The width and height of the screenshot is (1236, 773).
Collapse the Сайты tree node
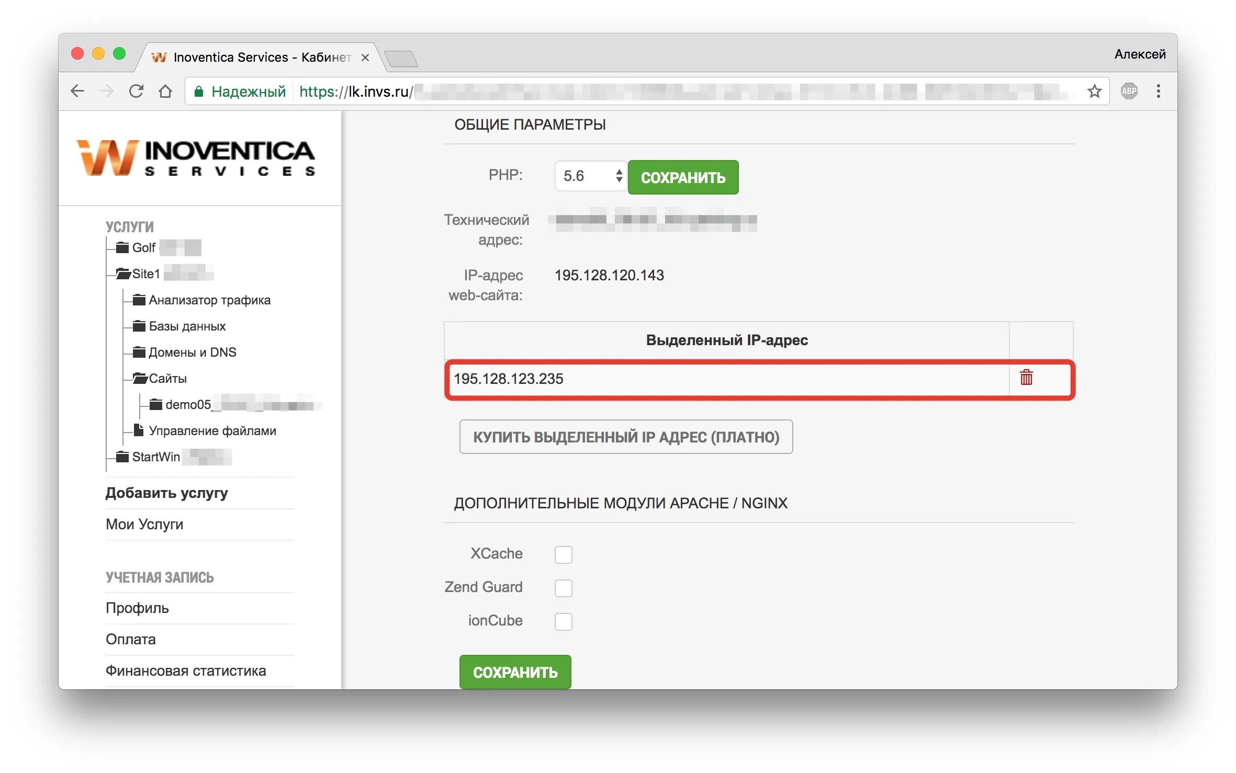point(168,378)
